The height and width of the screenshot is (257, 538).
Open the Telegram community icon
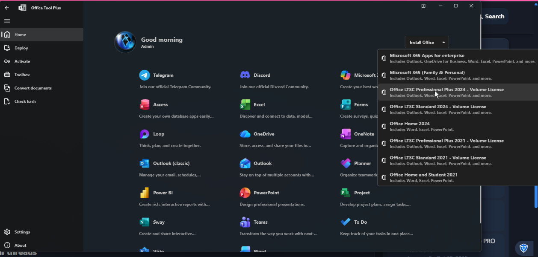(x=145, y=75)
